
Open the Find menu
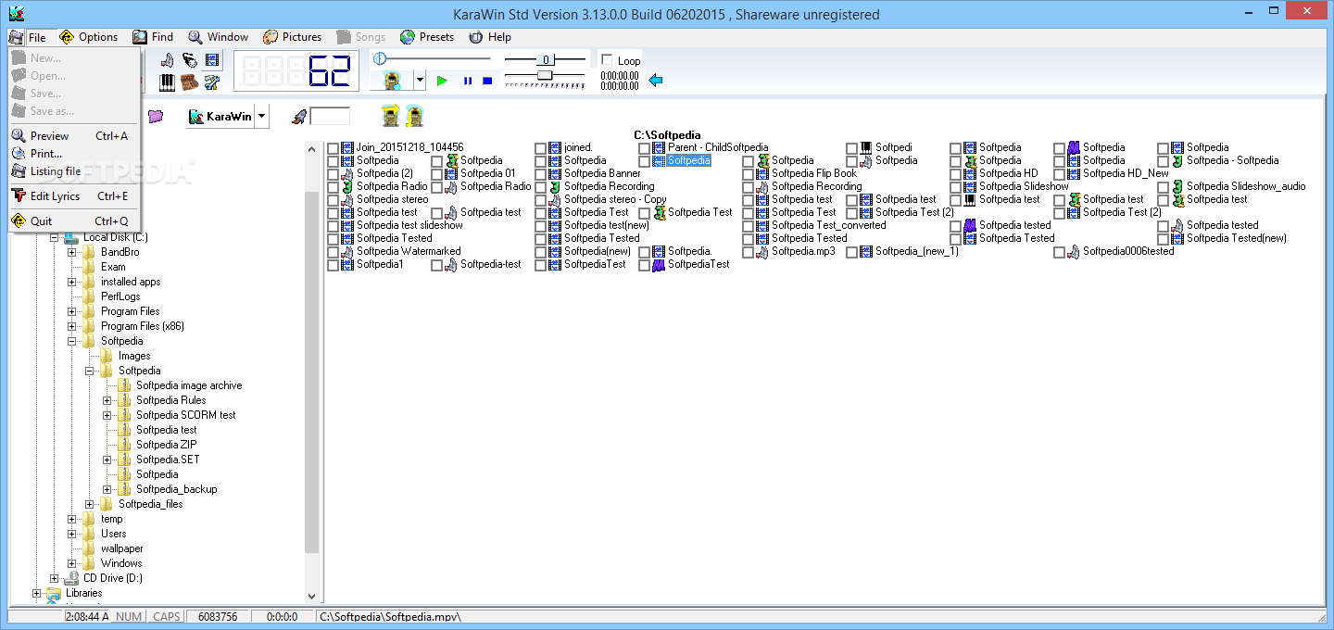[153, 37]
